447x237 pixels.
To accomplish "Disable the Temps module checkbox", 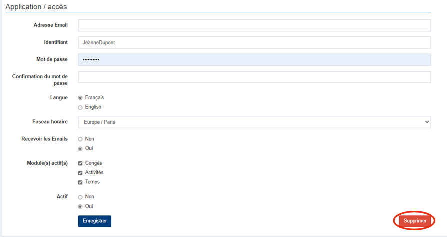I will pyautogui.click(x=80, y=182).
